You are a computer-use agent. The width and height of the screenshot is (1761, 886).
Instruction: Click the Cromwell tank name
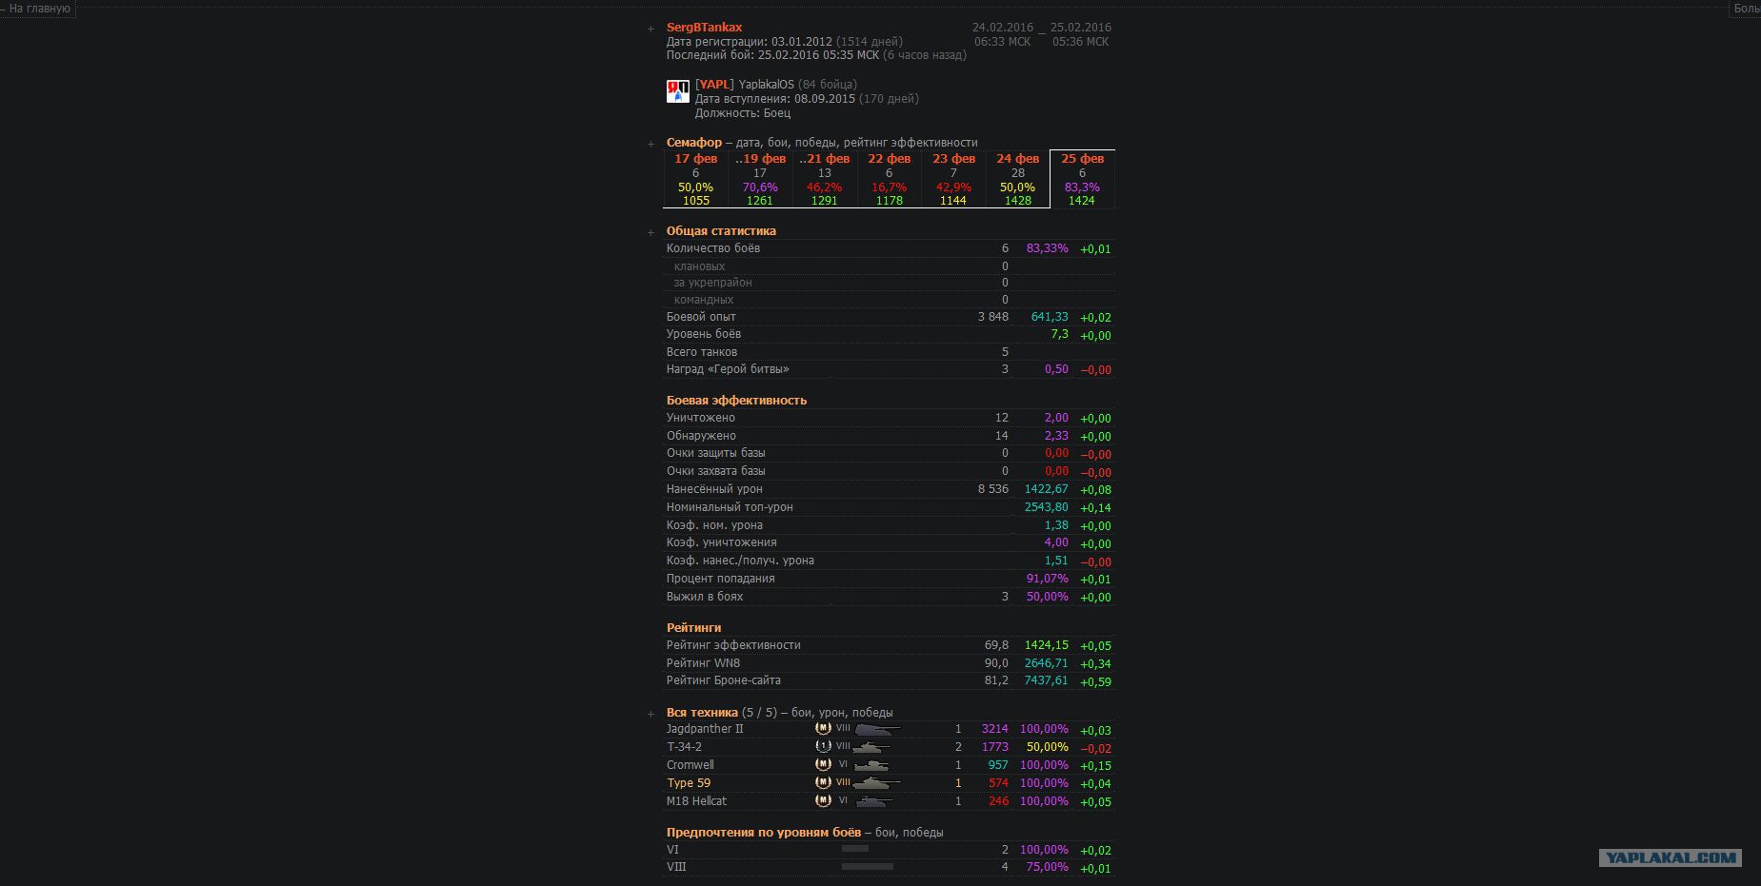[690, 765]
